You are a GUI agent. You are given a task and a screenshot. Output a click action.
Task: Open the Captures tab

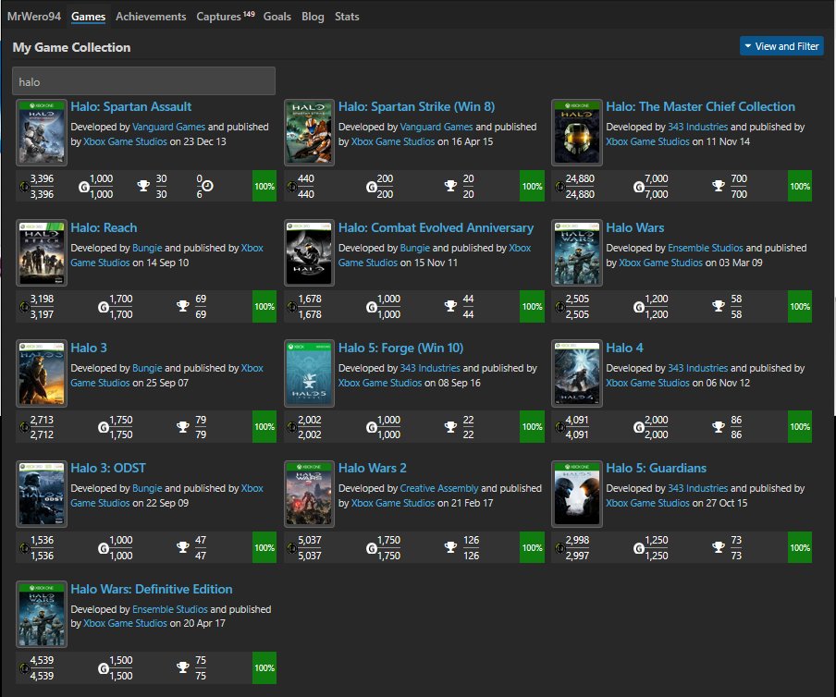(225, 17)
